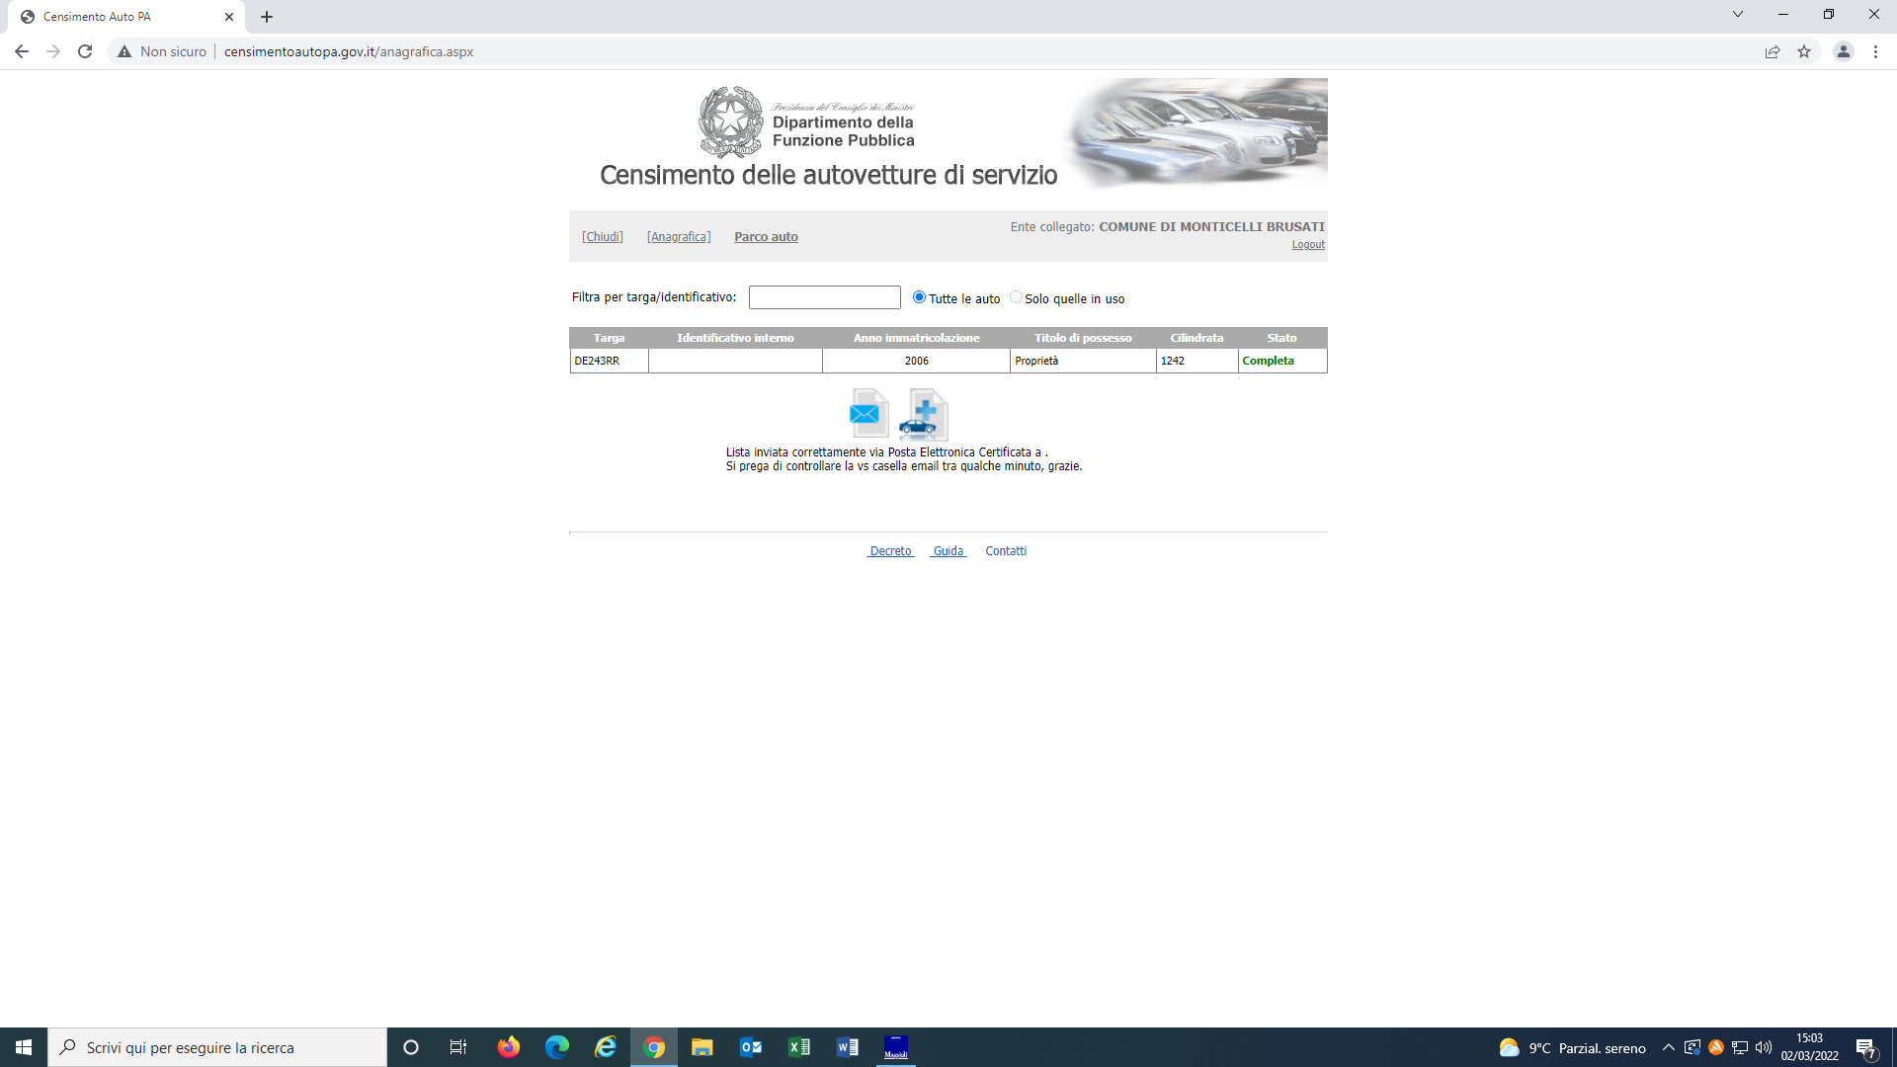Open the DE243RR car row
The width and height of the screenshot is (1897, 1067).
point(597,362)
